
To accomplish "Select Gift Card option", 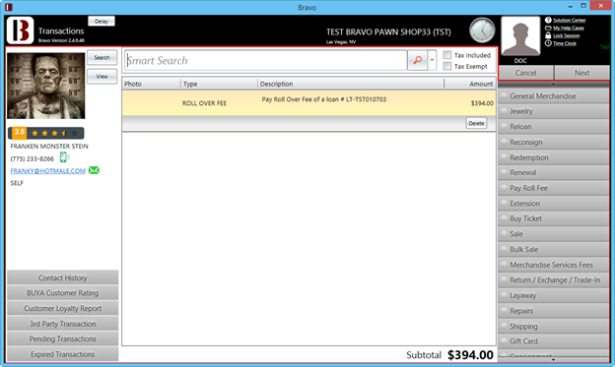I will click(554, 341).
